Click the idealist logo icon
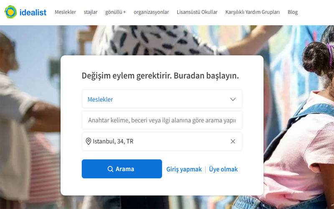 [10, 12]
